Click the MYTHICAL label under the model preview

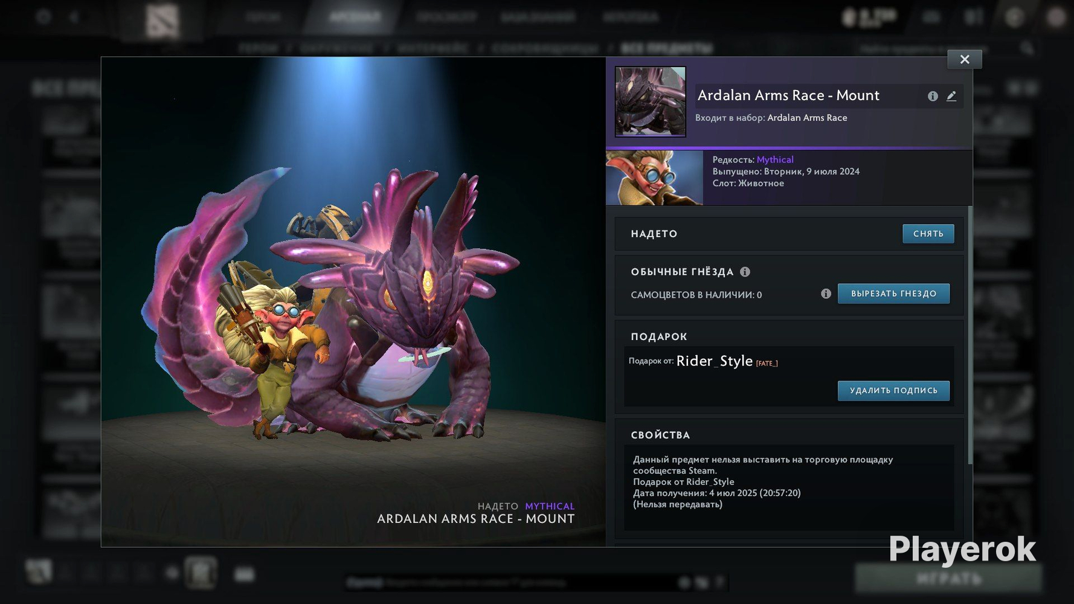550,506
